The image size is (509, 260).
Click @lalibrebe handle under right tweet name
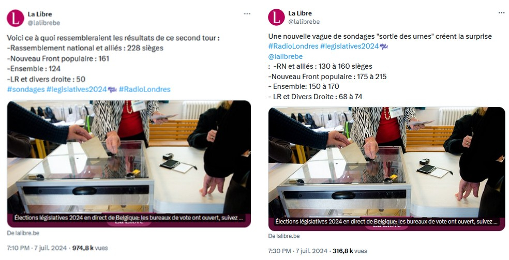coord(304,21)
